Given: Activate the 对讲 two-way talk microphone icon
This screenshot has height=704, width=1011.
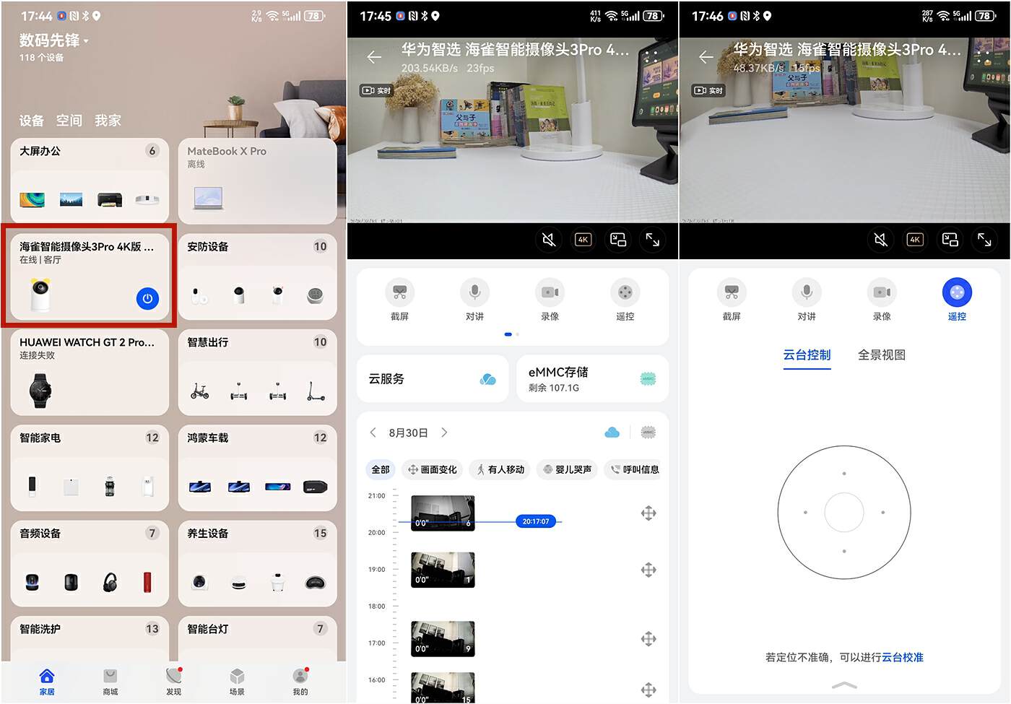Looking at the screenshot, I should [x=474, y=292].
